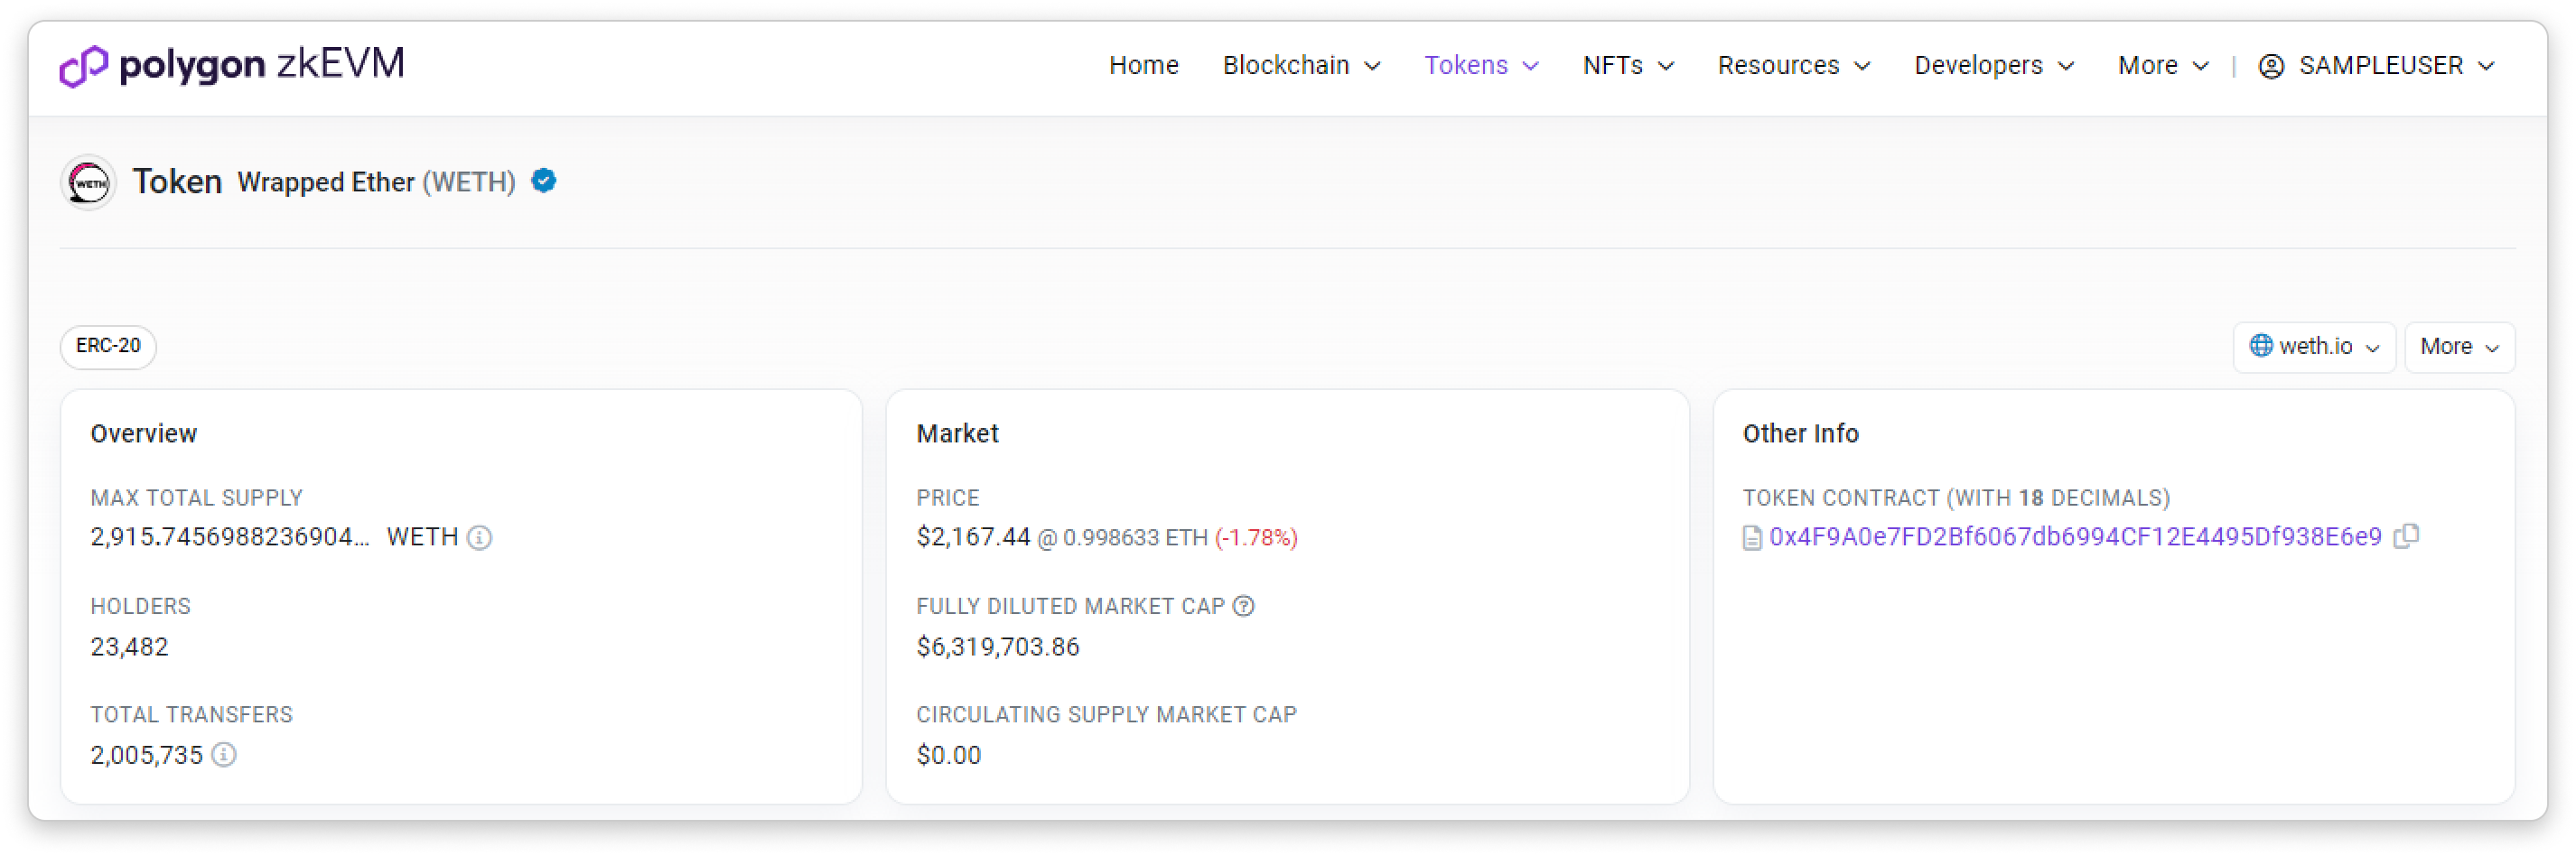
Task: Click help icon for Fully Diluted Market Cap
Action: (x=1244, y=606)
